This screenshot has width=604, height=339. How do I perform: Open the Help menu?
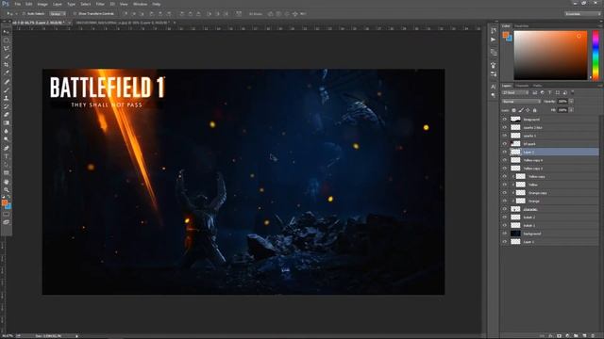click(x=157, y=4)
